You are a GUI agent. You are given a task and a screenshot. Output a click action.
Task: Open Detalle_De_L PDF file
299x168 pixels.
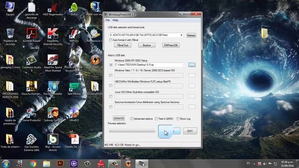(x=74, y=141)
